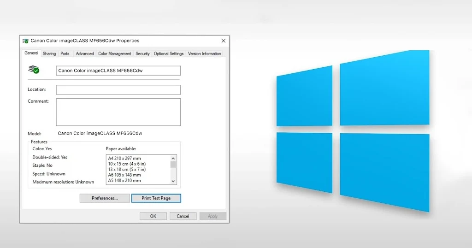Viewport: 472px width, 248px height.
Task: Open the Security tab
Action: pos(142,53)
